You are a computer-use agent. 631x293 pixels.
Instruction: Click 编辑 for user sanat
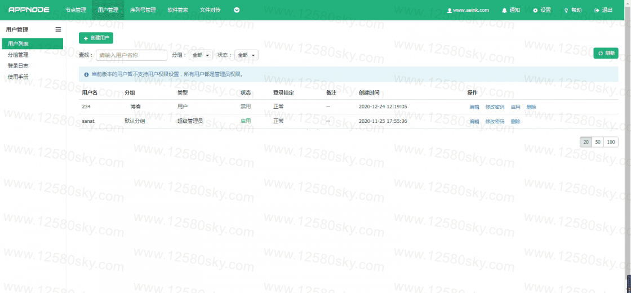474,122
